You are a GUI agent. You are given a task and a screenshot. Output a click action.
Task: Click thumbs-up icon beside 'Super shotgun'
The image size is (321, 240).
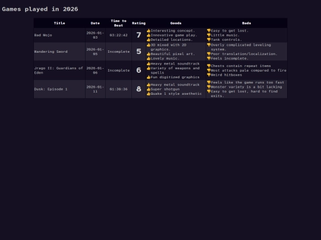[x=149, y=89]
